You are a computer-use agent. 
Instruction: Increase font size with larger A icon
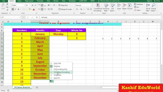[x=33, y=5]
